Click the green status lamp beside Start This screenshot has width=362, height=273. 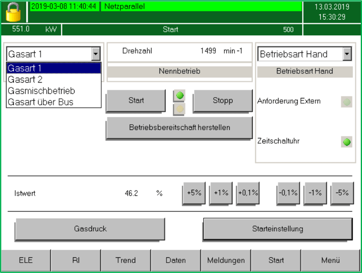point(179,96)
